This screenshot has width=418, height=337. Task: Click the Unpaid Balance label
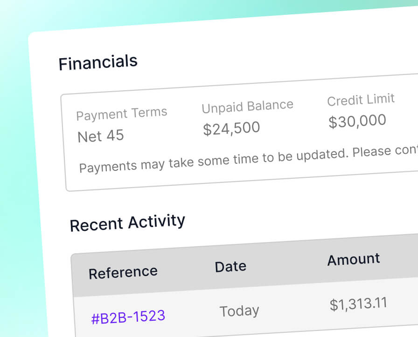click(247, 106)
